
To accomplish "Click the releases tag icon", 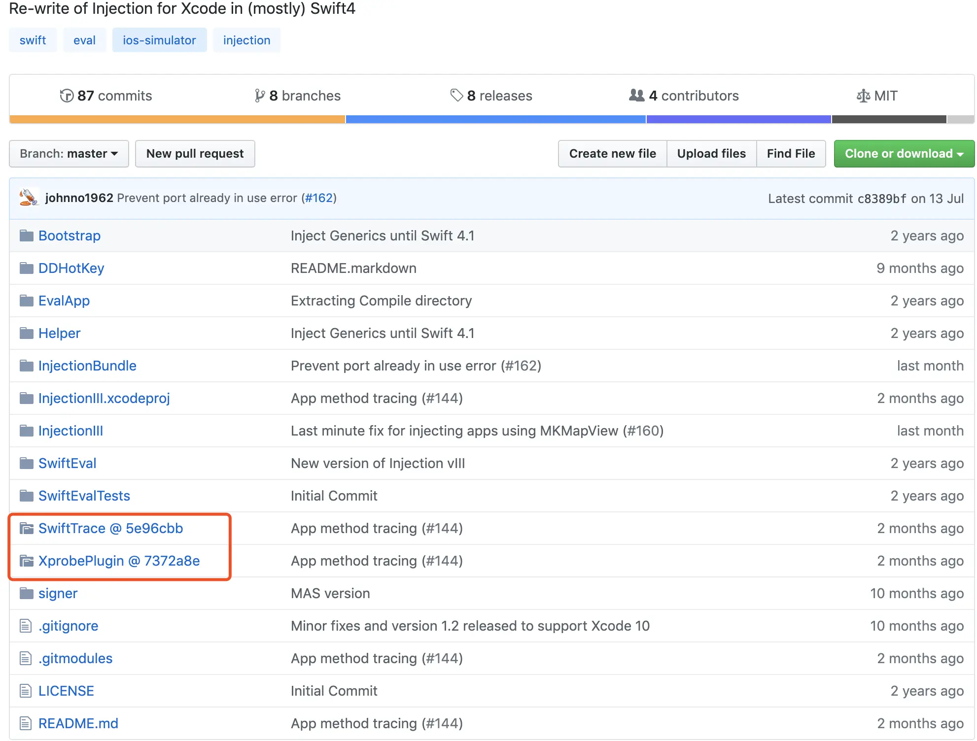I will [456, 95].
